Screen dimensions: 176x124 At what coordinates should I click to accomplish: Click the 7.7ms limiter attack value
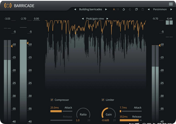click(123, 108)
